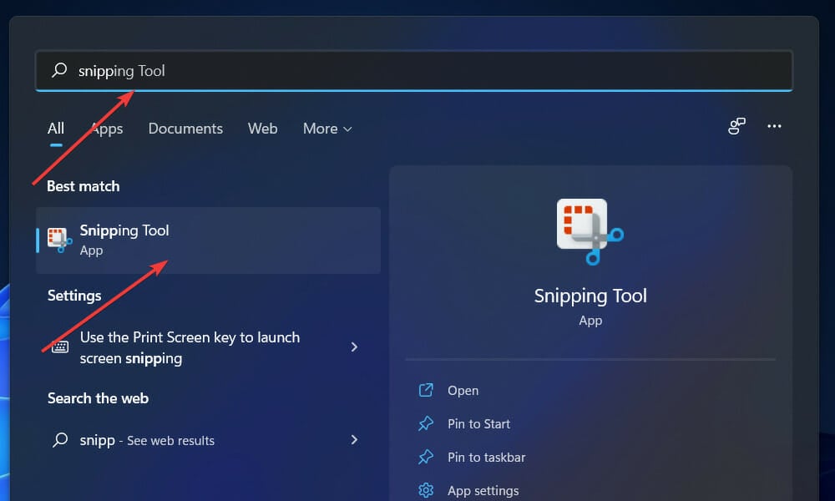Screen dimensions: 835x501
Task: Open the search feedback/account icon
Action: point(737,126)
